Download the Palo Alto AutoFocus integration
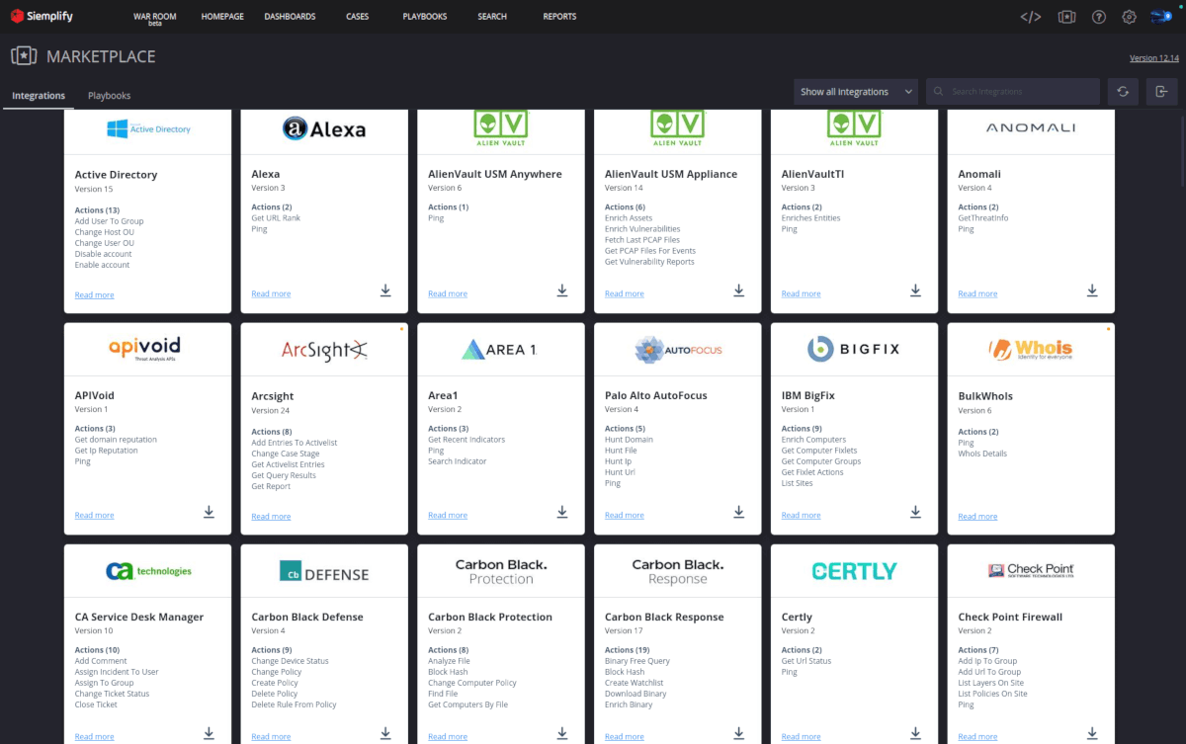This screenshot has height=744, width=1186. (x=738, y=512)
